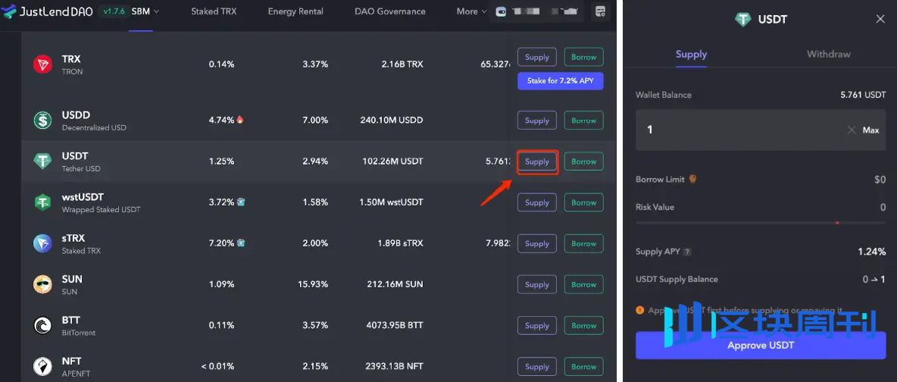
Task: Click the 4073.95B BTT value
Action: [395, 325]
